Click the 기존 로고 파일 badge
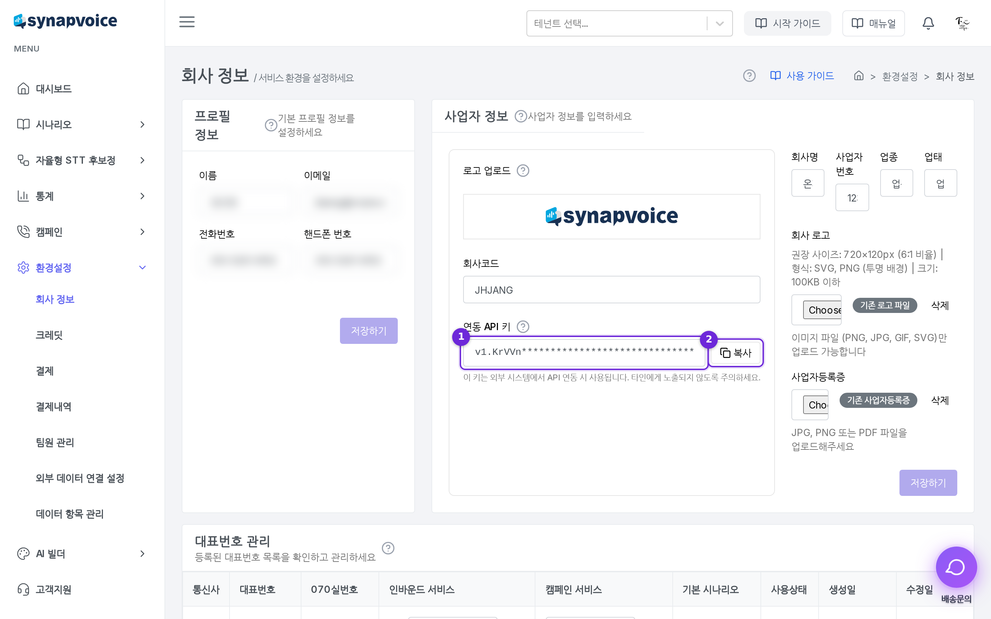The height and width of the screenshot is (619, 991). pyautogui.click(x=885, y=305)
